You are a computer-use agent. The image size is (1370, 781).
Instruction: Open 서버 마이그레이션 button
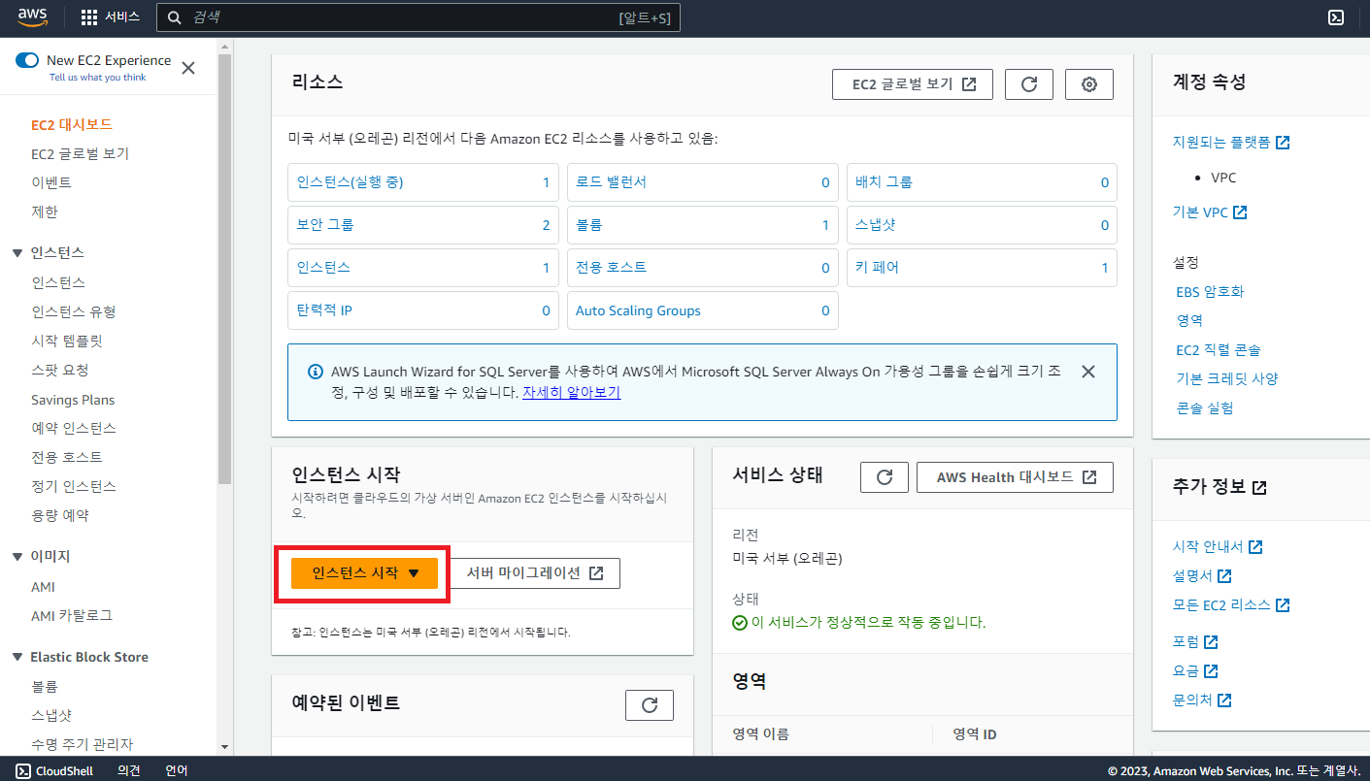tap(535, 573)
